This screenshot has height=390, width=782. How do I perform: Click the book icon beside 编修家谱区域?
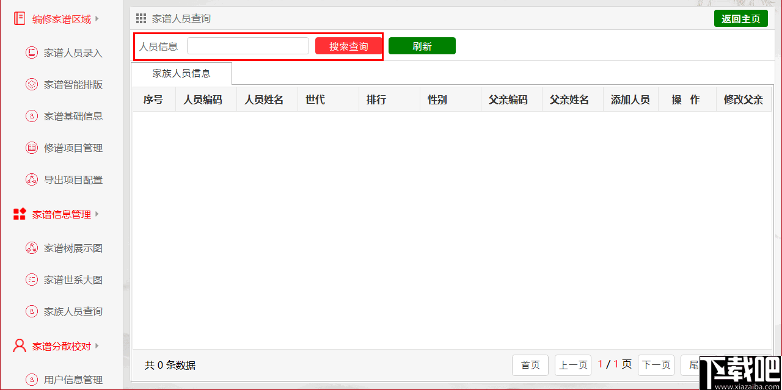pos(20,19)
